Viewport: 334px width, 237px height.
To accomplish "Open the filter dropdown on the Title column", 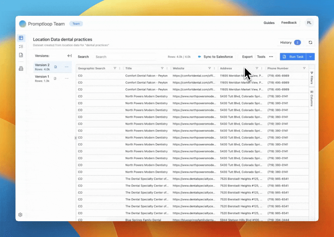I will (x=162, y=68).
